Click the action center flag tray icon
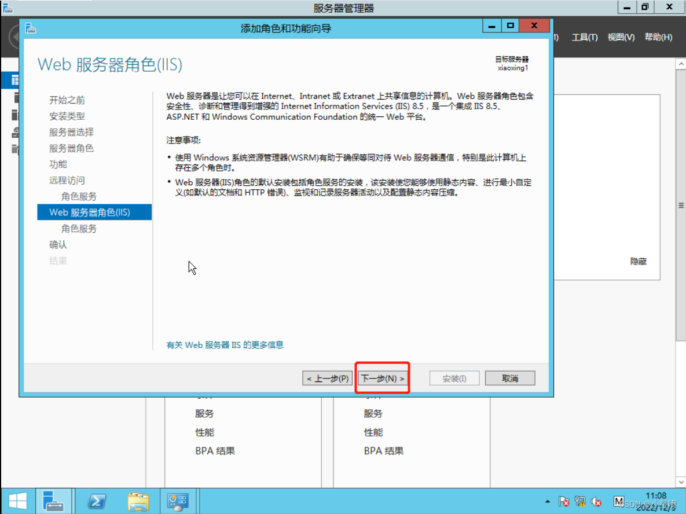 click(x=564, y=501)
